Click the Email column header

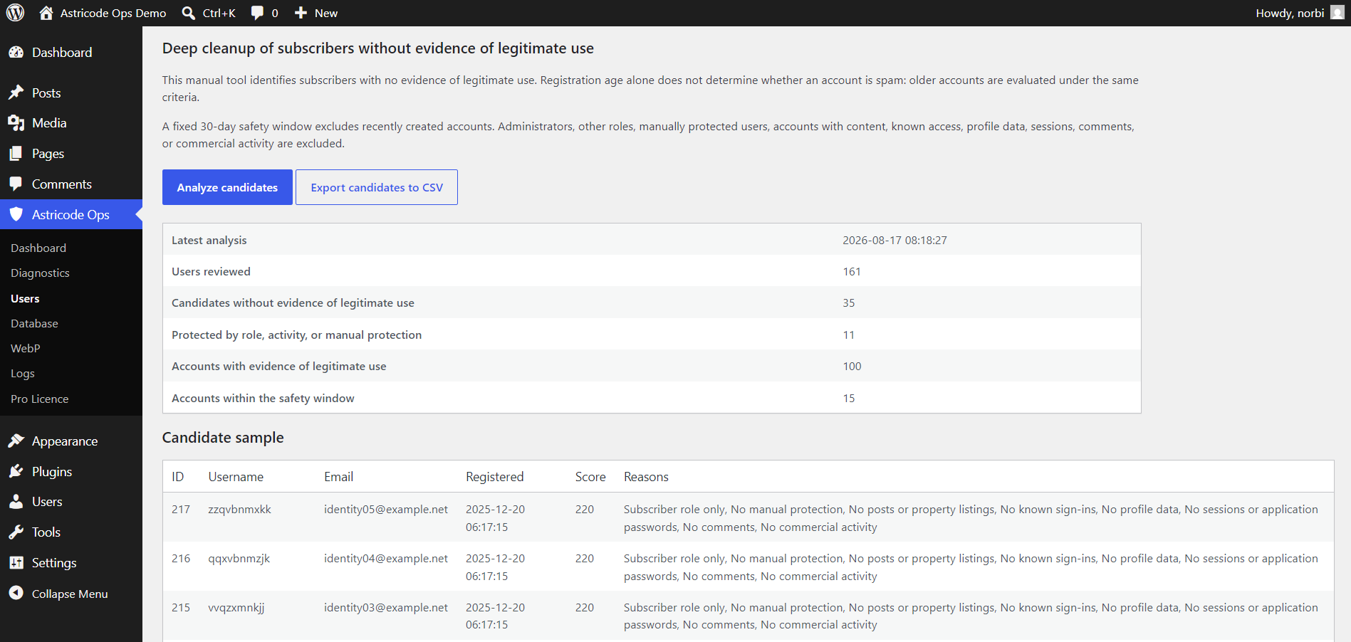point(338,477)
